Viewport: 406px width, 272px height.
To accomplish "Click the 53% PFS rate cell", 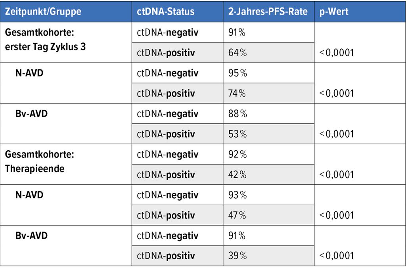I will [238, 134].
